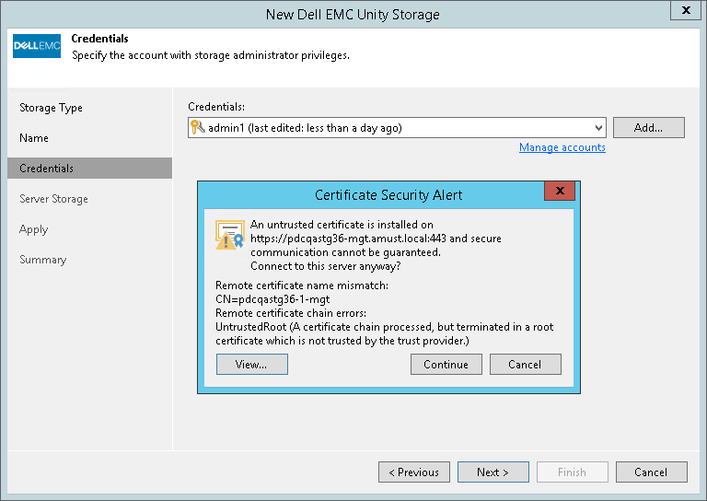Click the certificate warning icon
707x501 pixels.
coord(229,235)
